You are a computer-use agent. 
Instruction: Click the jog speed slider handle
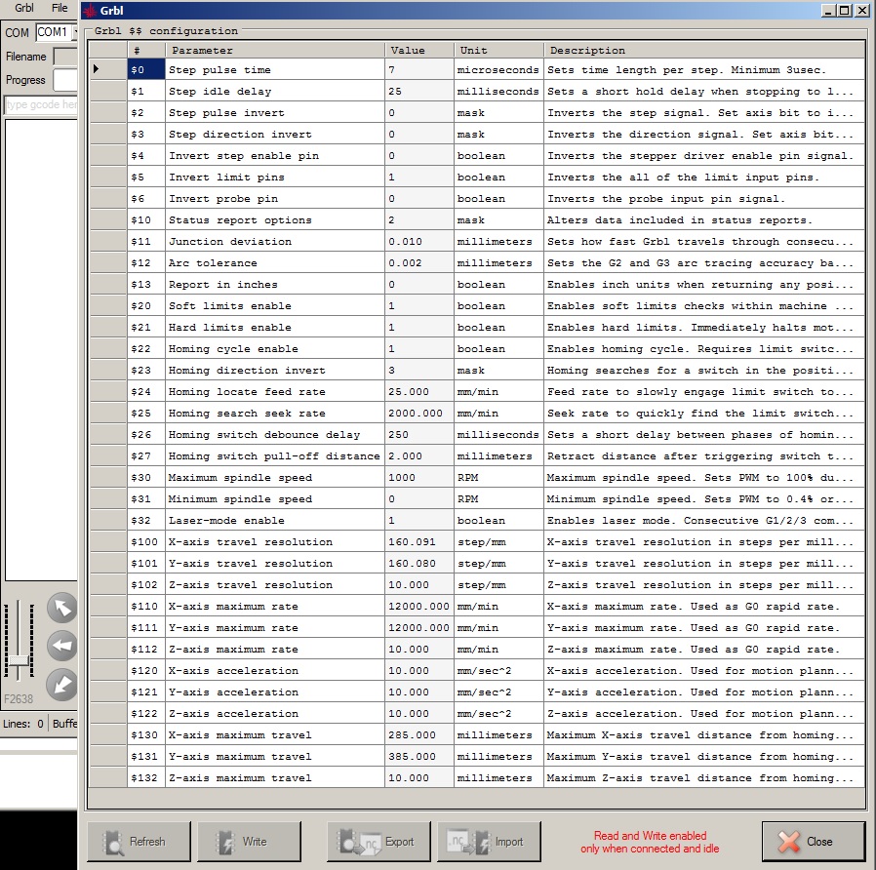(19, 660)
